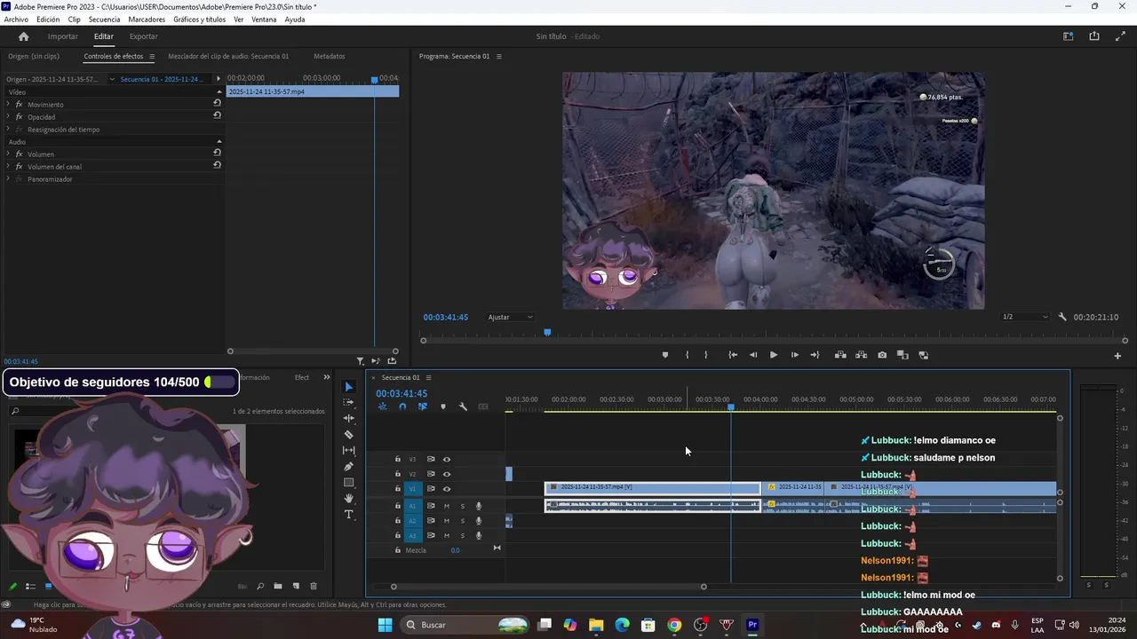Open the Ajustar zoom level dropdown
Image resolution: width=1137 pixels, height=639 pixels.
(x=511, y=317)
